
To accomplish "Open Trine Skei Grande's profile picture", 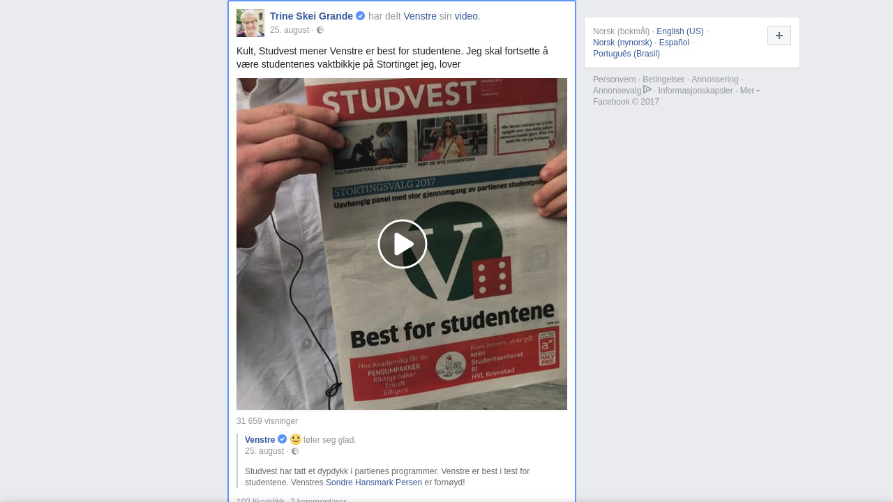I will (250, 23).
